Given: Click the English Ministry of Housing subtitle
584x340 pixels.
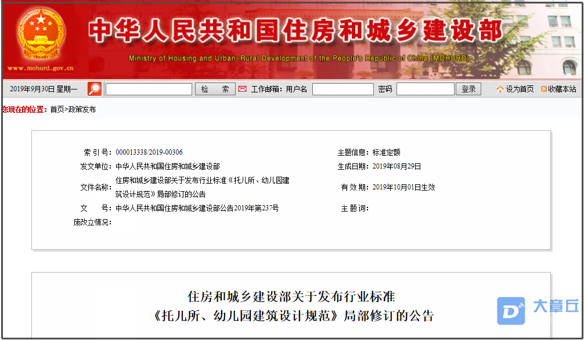Looking at the screenshot, I should pos(299,58).
